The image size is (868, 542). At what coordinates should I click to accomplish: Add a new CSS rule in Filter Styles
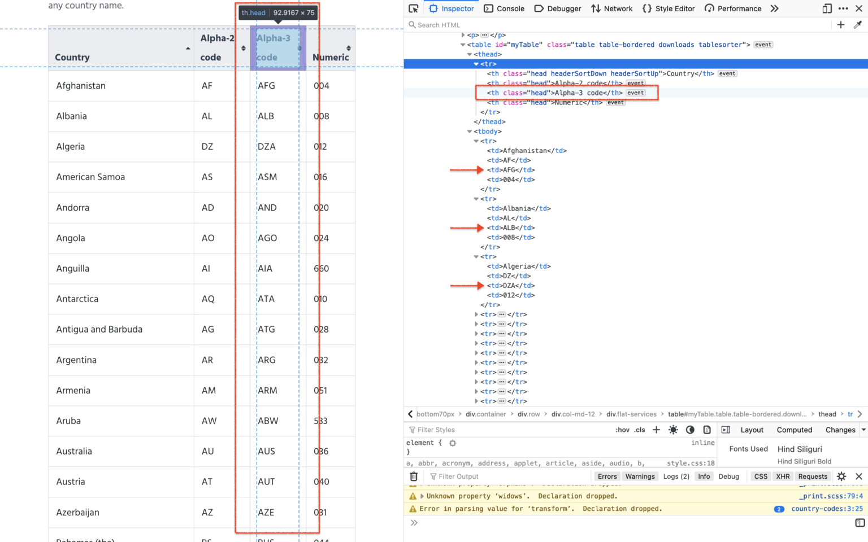click(656, 430)
